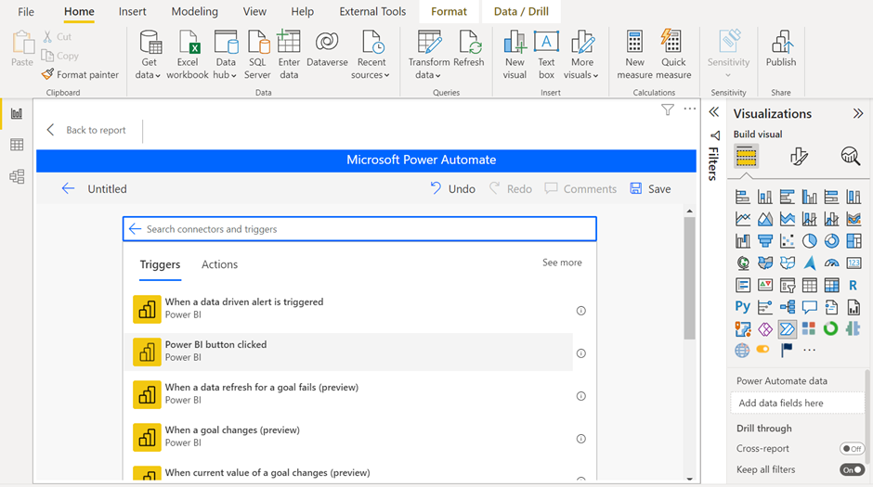Viewport: 873px width, 487px height.
Task: Insert the Map globe visual
Action: (742, 263)
